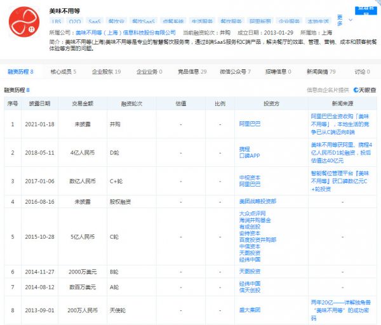This screenshot has width=381, height=325.
Task: Select the LBS tag
Action: pyautogui.click(x=57, y=21)
